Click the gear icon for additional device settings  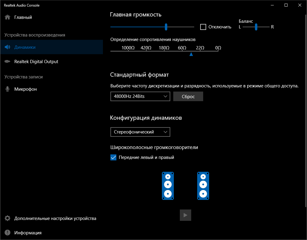coord(8,218)
